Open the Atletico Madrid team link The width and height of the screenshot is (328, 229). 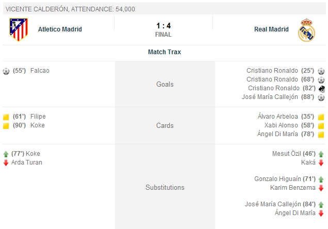point(60,29)
